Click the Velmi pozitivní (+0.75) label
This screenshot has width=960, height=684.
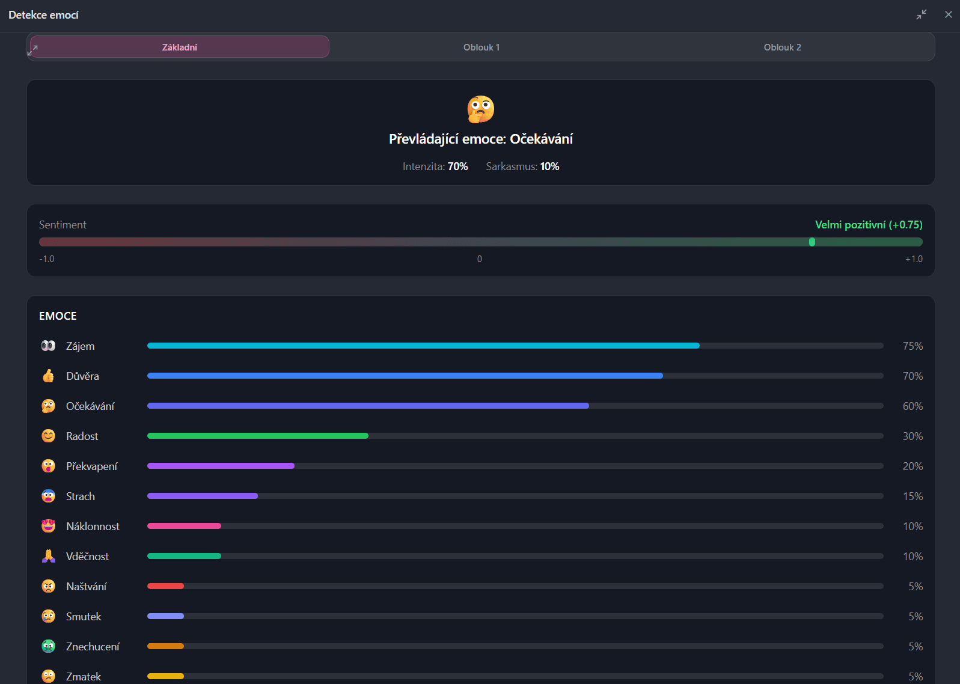coord(868,225)
